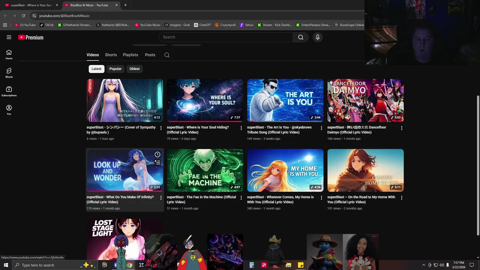
Task: Open options for What Do You Make Of Infinity
Action: point(161,198)
